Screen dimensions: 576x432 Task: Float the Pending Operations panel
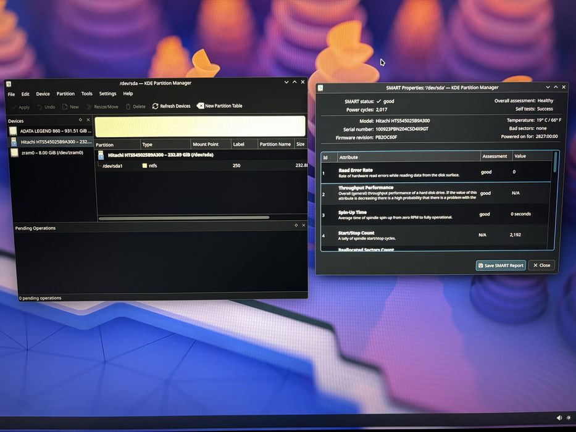296,225
